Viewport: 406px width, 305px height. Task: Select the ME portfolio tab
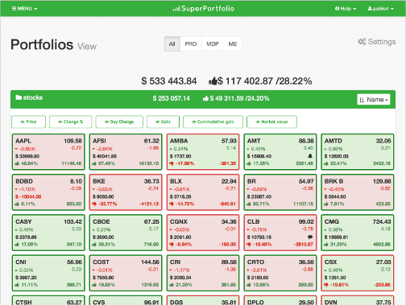tap(233, 43)
